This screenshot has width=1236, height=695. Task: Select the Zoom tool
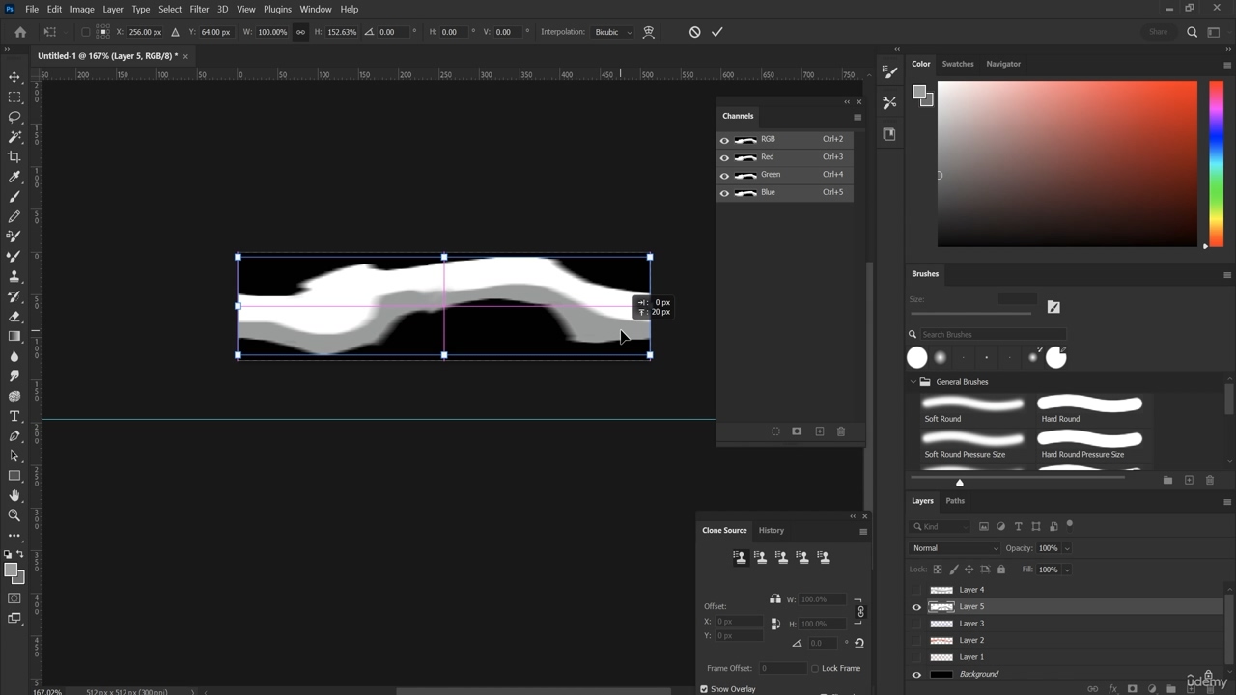[x=14, y=515]
